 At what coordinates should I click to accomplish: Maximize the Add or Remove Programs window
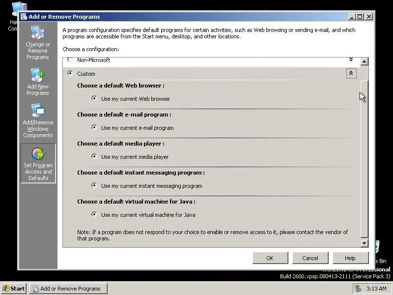(360, 17)
